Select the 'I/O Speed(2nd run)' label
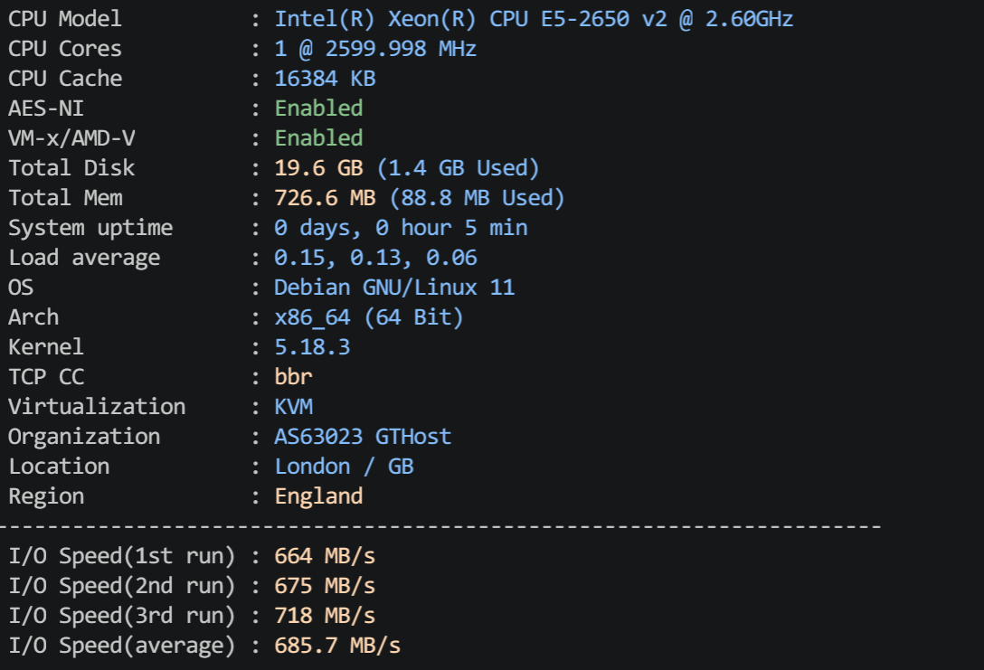This screenshot has height=670, width=984. tap(122, 586)
